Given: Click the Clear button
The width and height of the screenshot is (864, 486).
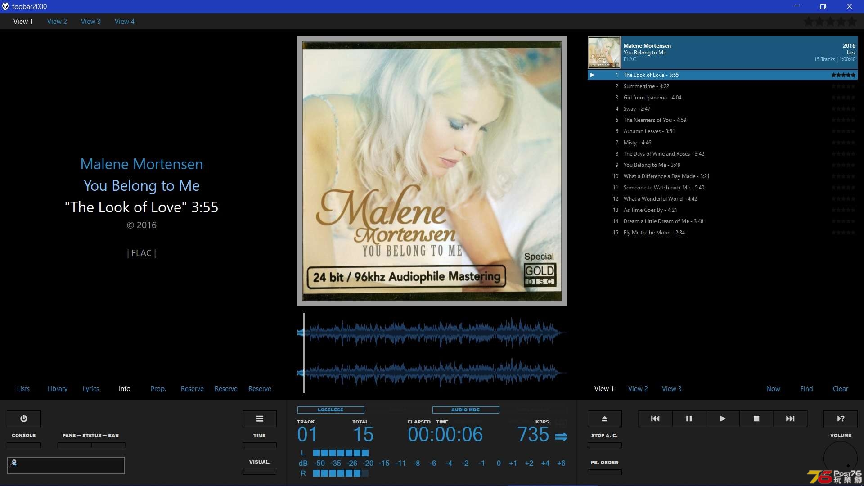Looking at the screenshot, I should click(x=841, y=389).
